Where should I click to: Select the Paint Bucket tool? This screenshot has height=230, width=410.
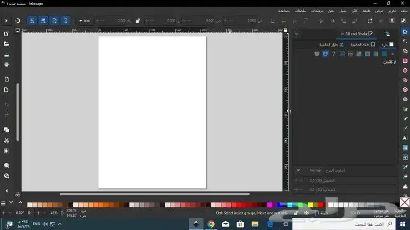click(x=405, y=177)
